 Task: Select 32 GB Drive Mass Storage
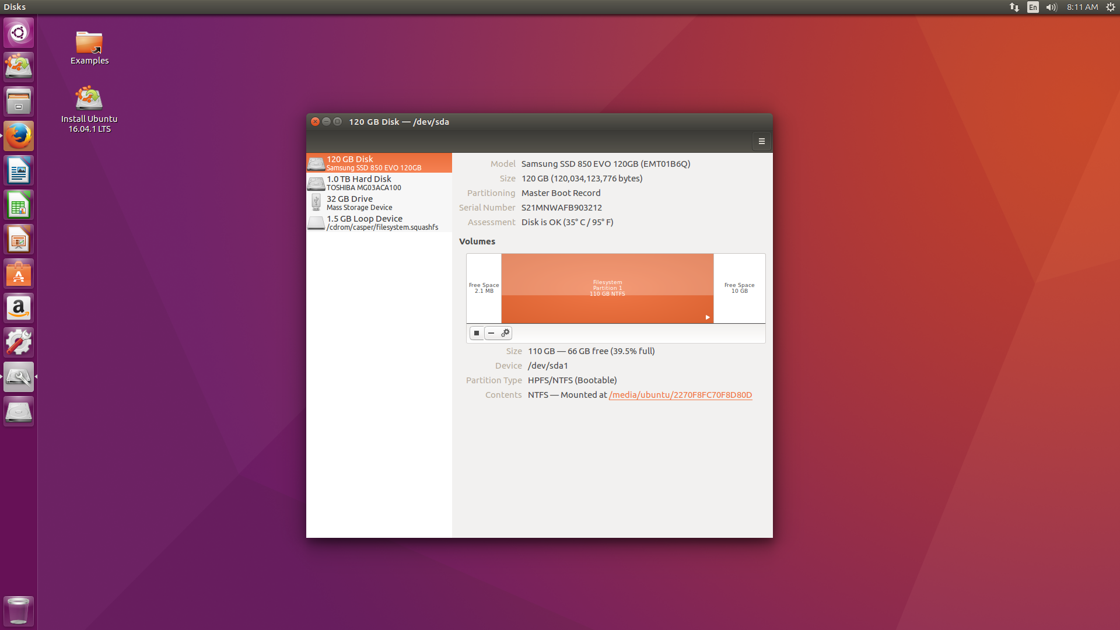(379, 202)
